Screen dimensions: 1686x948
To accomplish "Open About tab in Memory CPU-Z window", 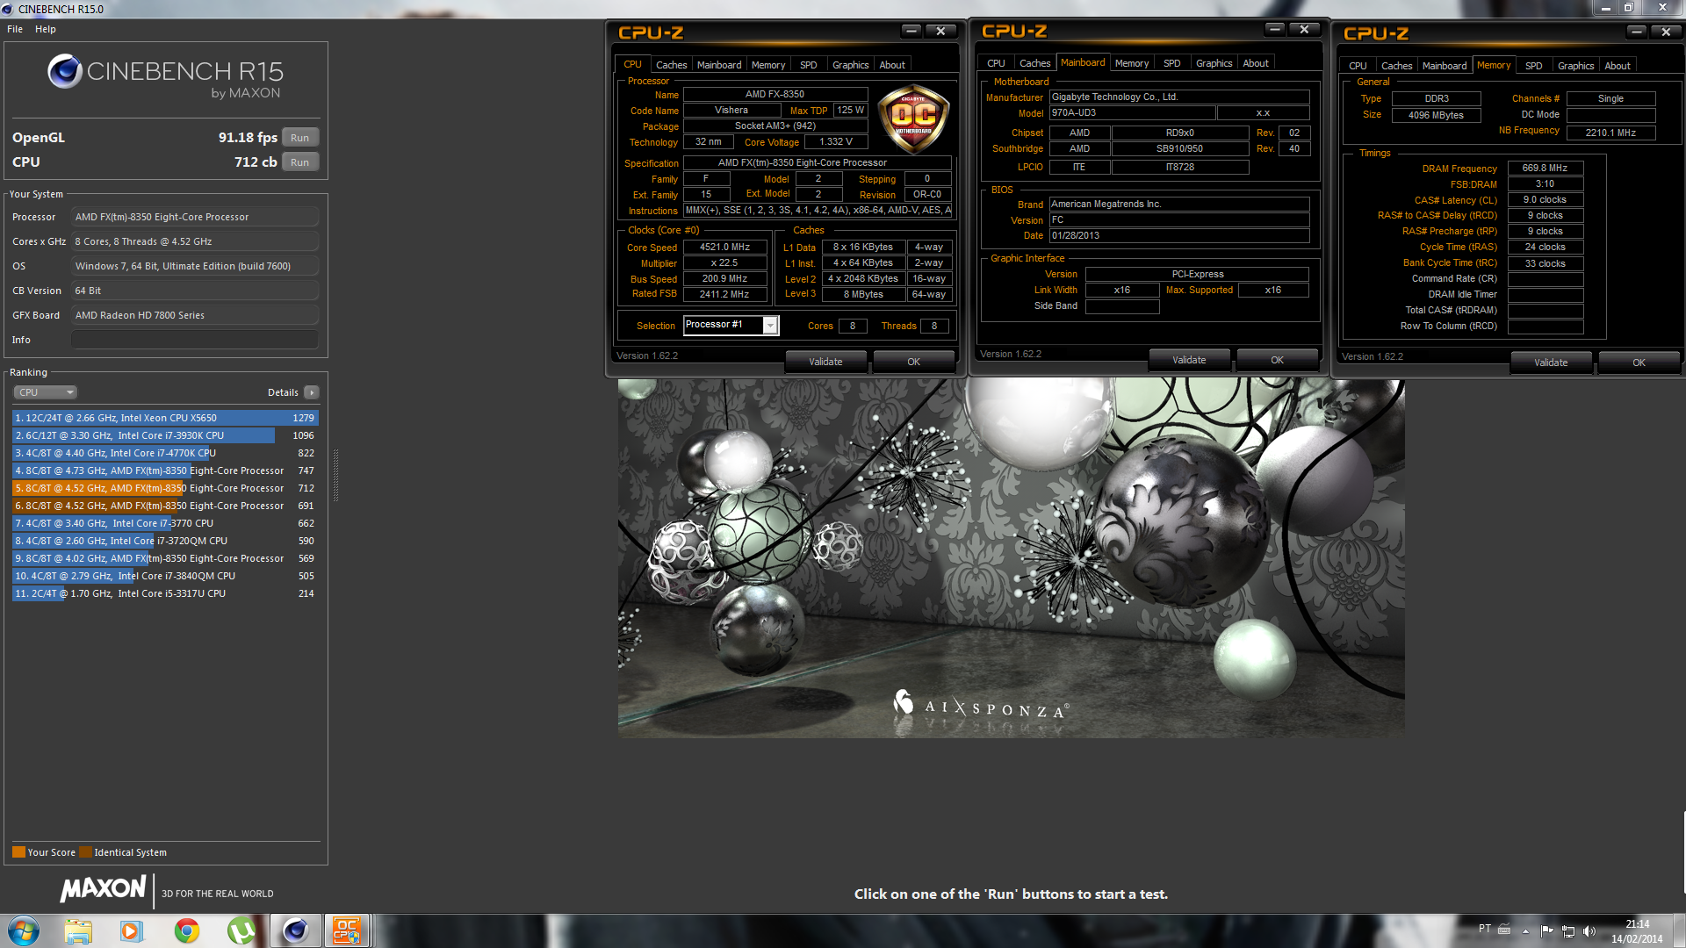I will (x=1618, y=66).
